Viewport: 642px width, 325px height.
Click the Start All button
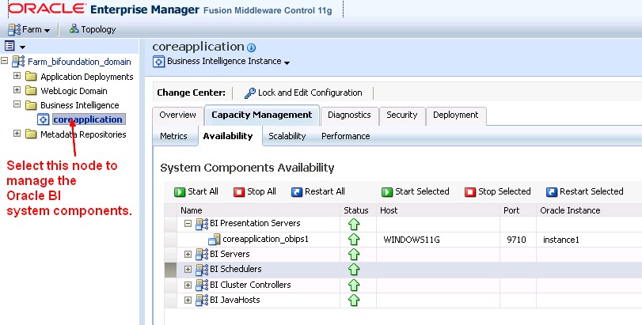click(x=196, y=191)
